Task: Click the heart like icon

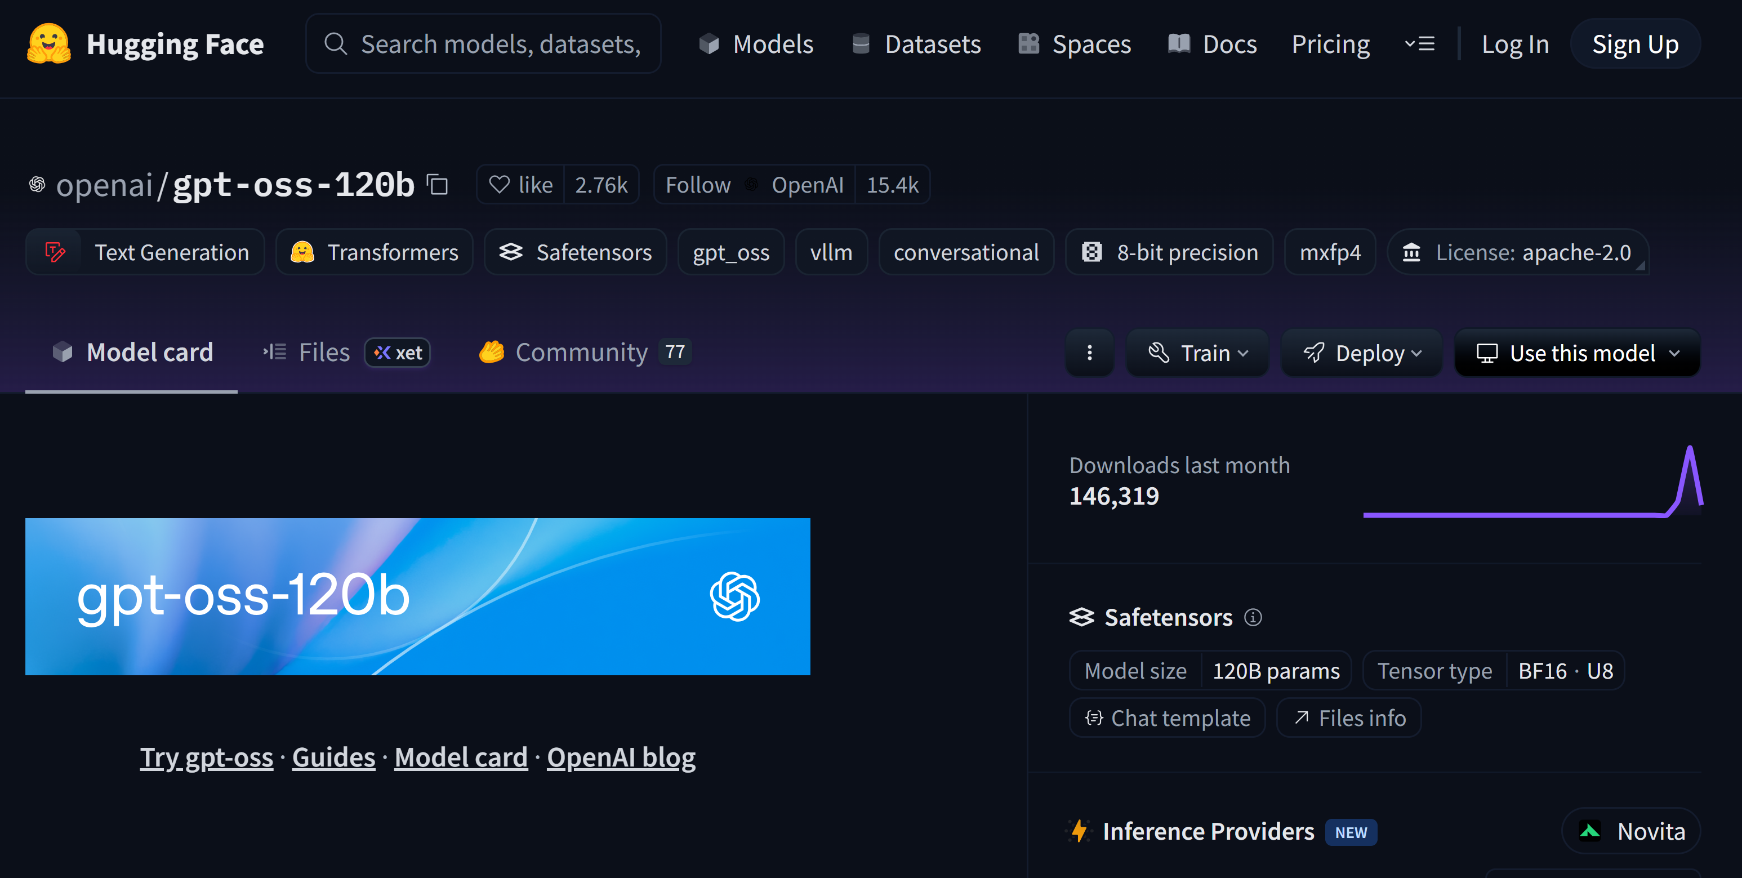Action: point(499,185)
